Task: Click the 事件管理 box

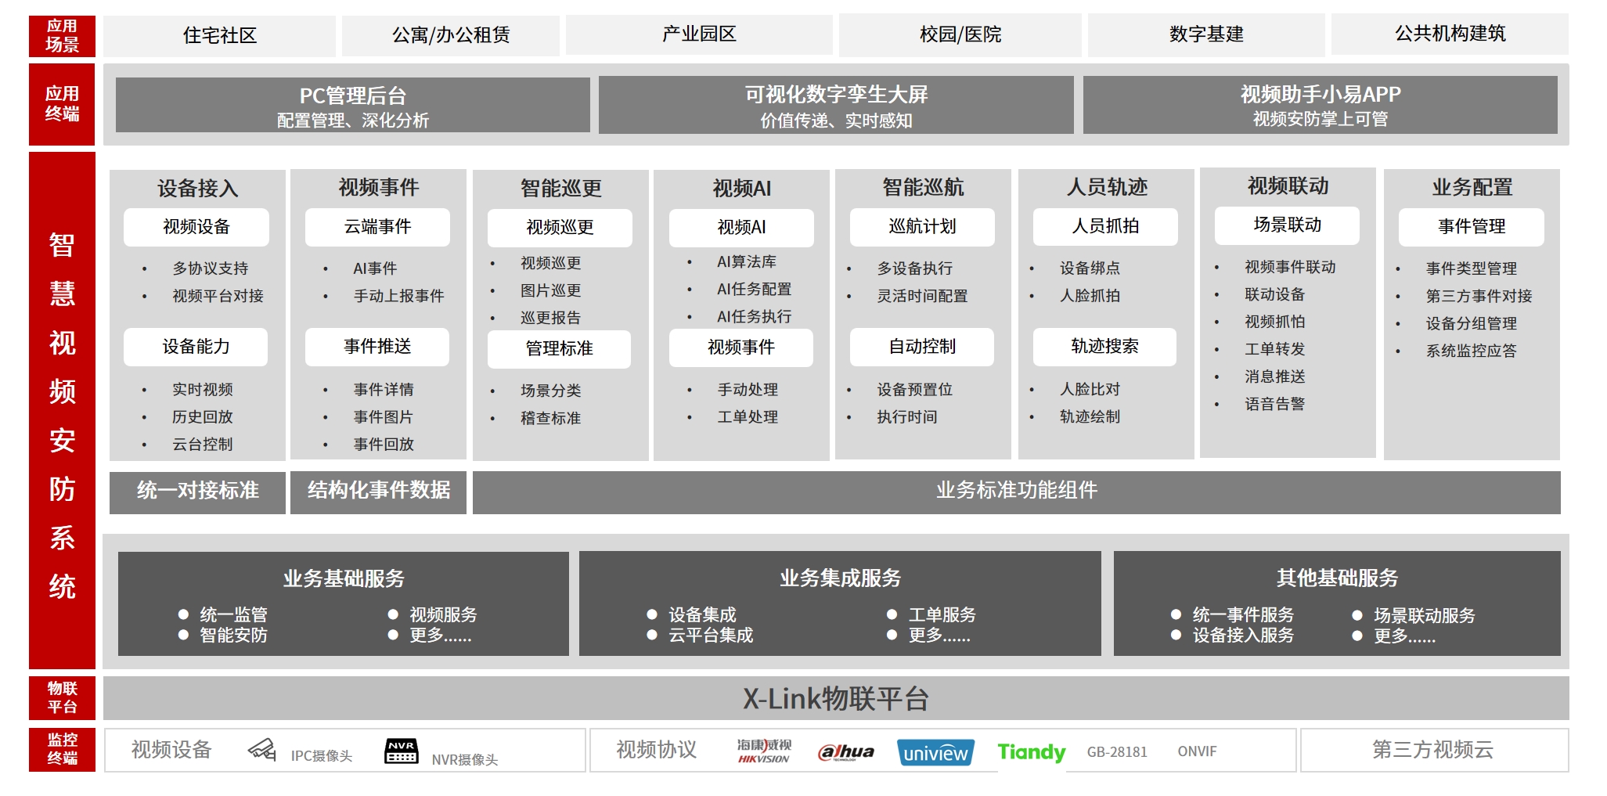Action: pyautogui.click(x=1472, y=227)
